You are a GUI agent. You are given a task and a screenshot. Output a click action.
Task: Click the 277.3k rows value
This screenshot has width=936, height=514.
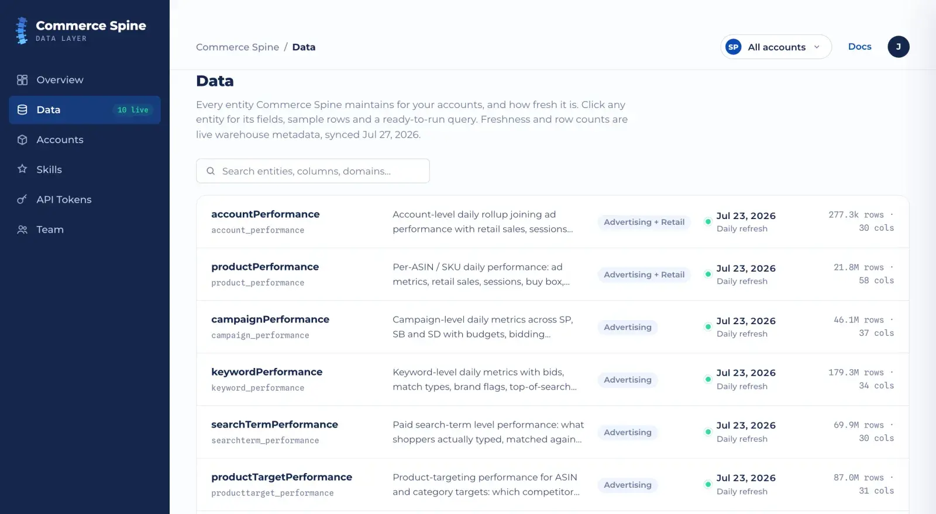(x=856, y=215)
